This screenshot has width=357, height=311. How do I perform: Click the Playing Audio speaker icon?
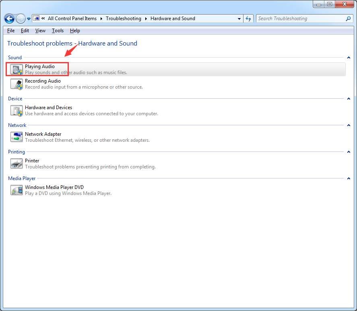(x=17, y=70)
